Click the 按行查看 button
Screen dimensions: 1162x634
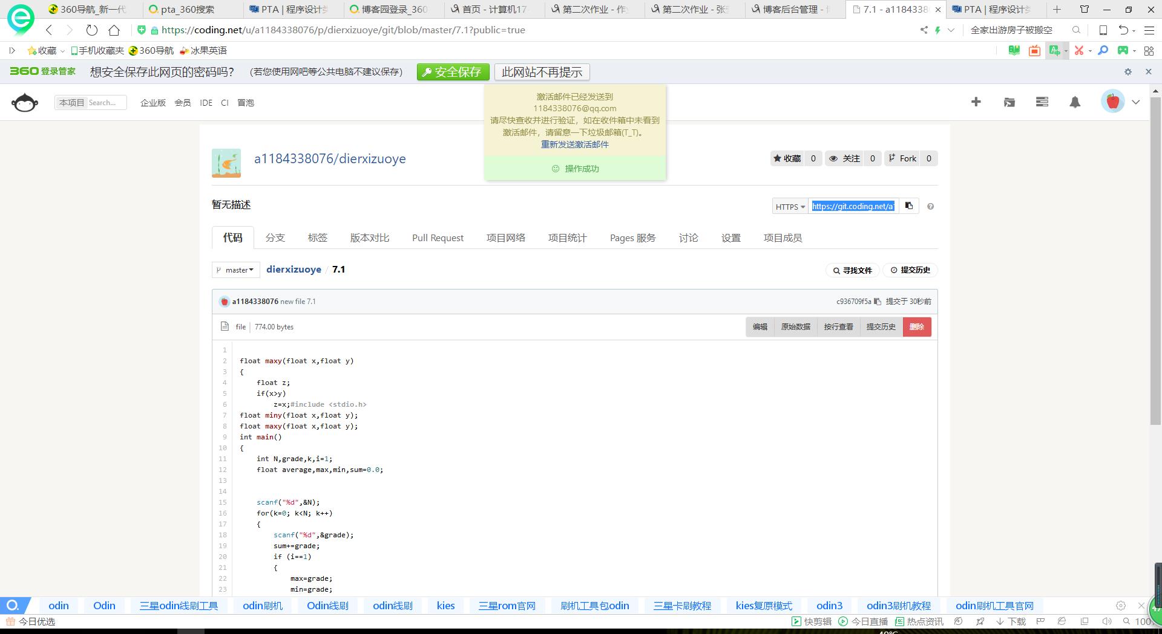click(x=838, y=327)
